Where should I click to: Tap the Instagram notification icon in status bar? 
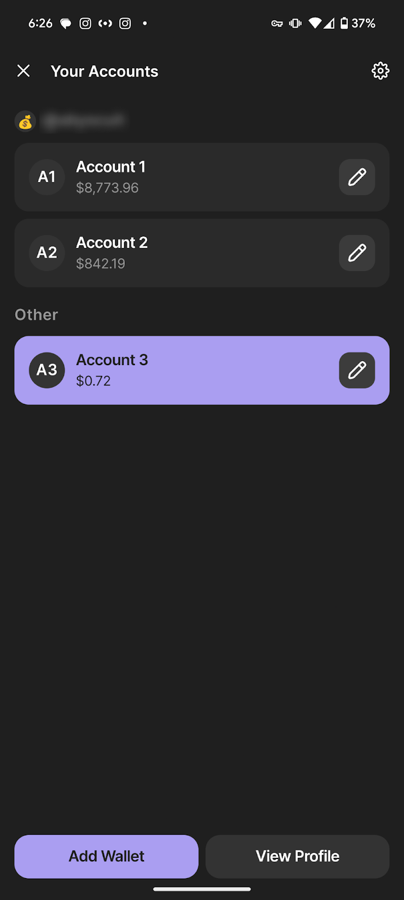(x=85, y=23)
